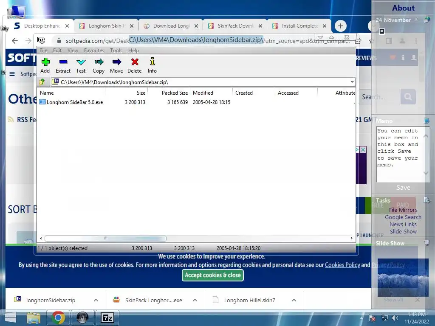Share page icon in Chrome address bar
435x326 pixels.
(x=358, y=41)
